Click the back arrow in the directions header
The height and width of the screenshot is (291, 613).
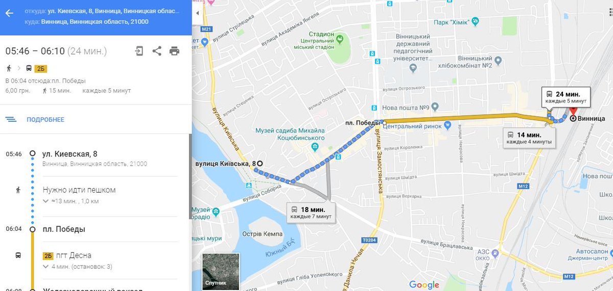[x=9, y=13]
